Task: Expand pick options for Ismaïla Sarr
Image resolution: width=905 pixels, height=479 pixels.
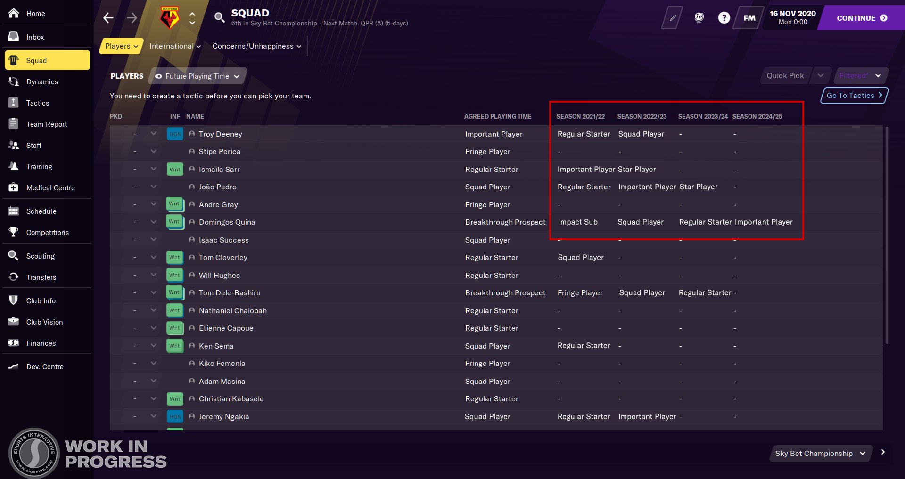Action: (x=154, y=169)
